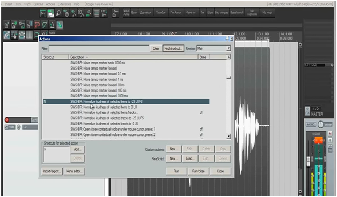
Task: Click the eye-with-mouse toolbar icon
Action: pos(66,13)
